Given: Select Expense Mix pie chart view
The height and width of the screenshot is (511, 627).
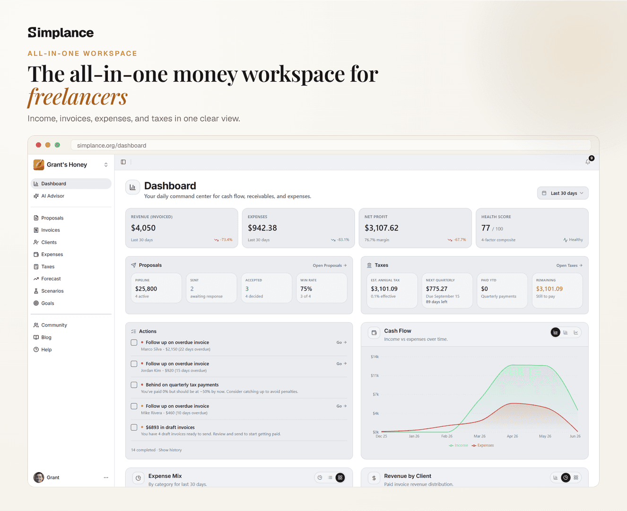Looking at the screenshot, I should pyautogui.click(x=320, y=478).
